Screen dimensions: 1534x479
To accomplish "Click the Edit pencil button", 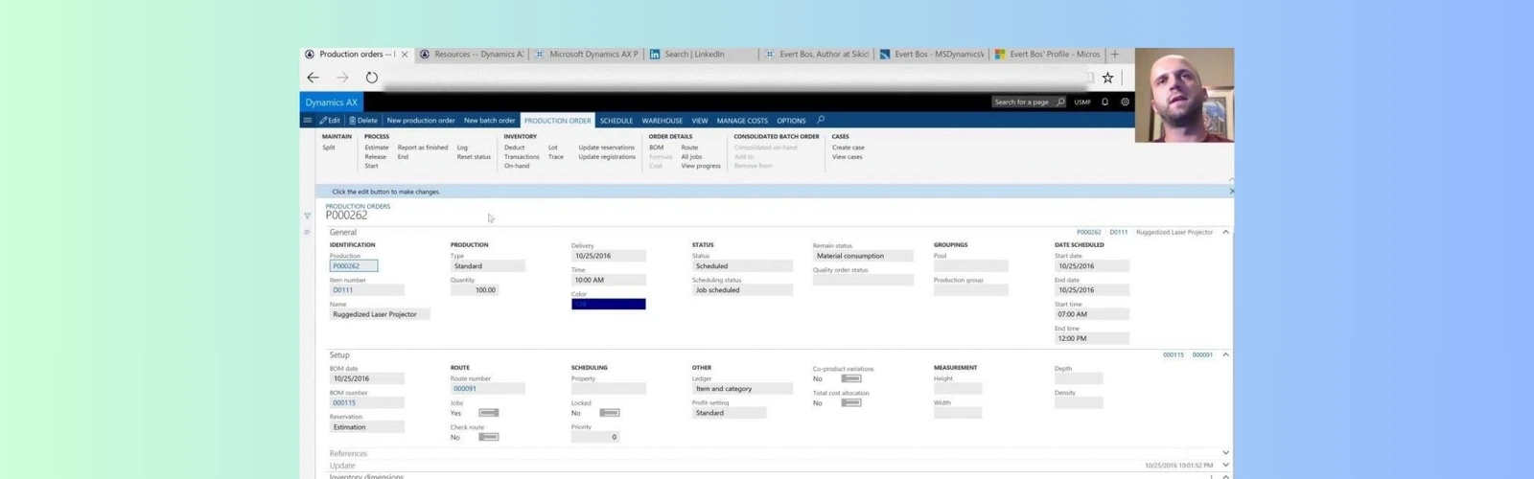I will (x=330, y=121).
